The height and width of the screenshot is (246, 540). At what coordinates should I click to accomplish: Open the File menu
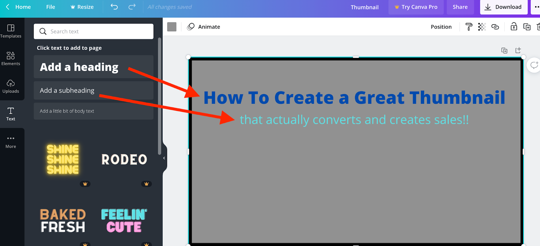51,7
